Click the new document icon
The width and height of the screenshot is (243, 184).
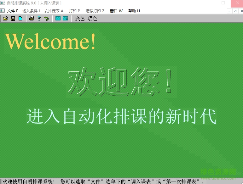(x=20, y=19)
